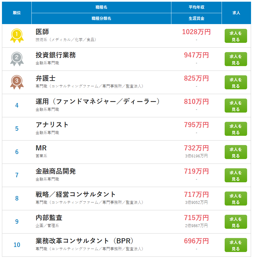View job listings for 投資銀行業務

coord(236,59)
